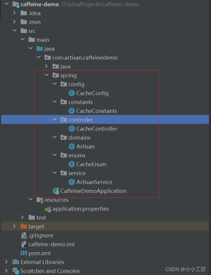
Task: Click the CacheEnum enum icon
Action: (71, 164)
